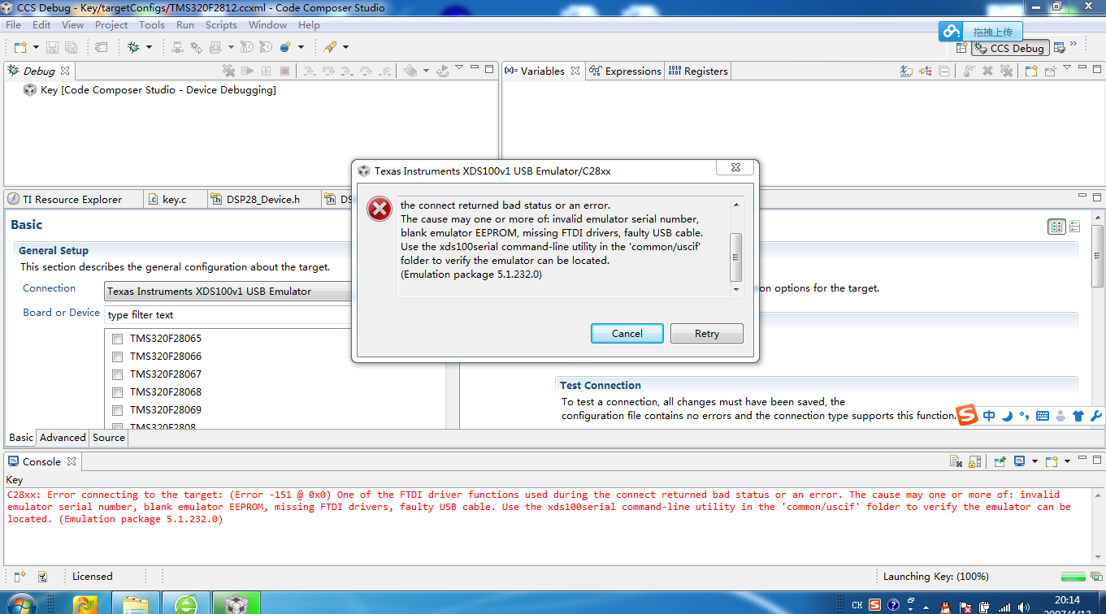Click the cloud upload widget icon
Screen dimensions: 1106x614
pos(951,32)
